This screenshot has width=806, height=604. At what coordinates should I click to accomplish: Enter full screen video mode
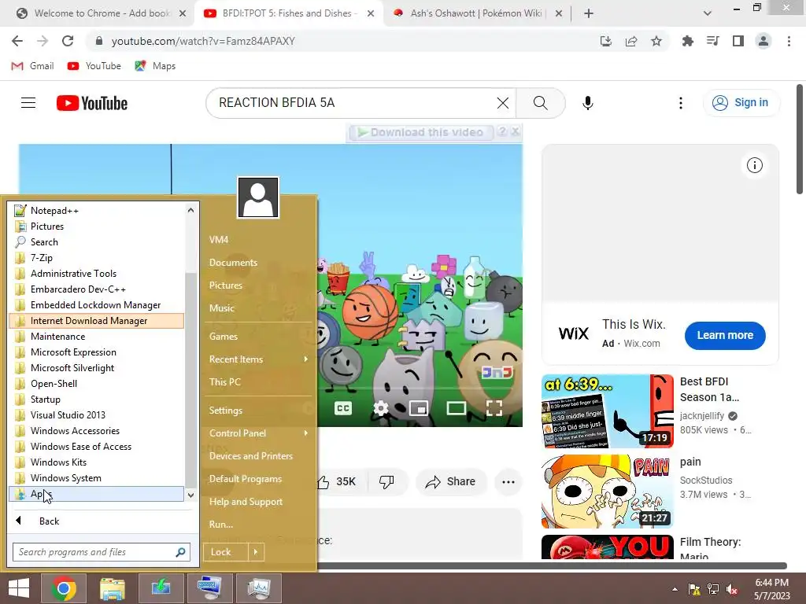point(494,408)
